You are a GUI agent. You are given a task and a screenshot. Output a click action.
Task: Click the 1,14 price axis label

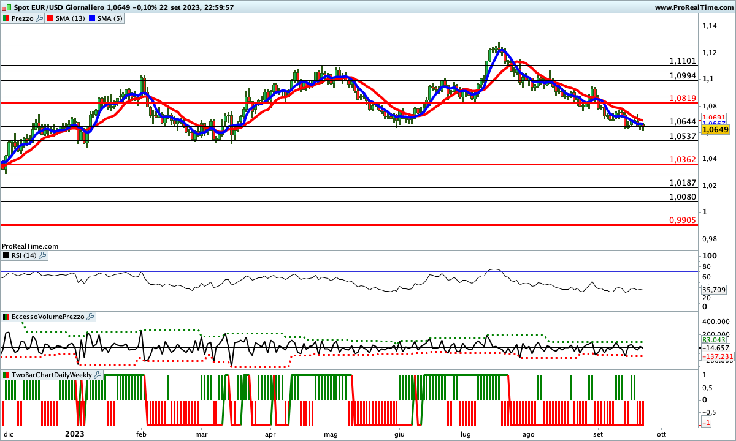[x=710, y=26]
